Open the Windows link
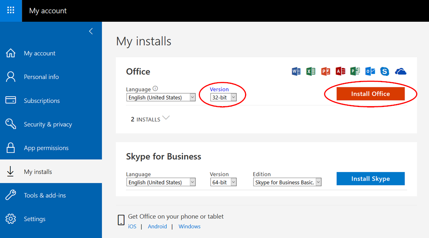This screenshot has width=429, height=238. tap(189, 226)
